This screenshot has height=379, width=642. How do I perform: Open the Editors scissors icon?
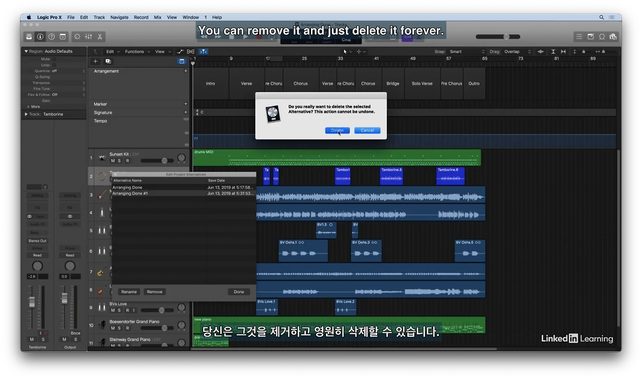tap(100, 37)
